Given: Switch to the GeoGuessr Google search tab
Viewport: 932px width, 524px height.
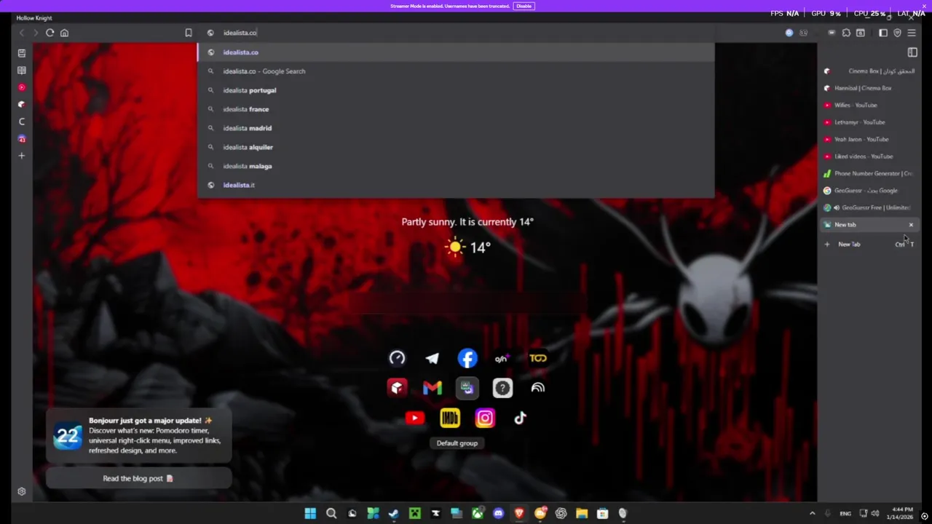Looking at the screenshot, I should point(869,191).
